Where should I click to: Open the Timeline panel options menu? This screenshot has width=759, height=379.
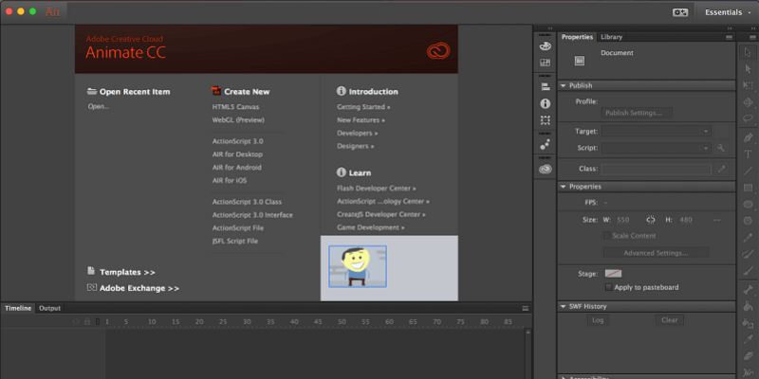tap(526, 309)
